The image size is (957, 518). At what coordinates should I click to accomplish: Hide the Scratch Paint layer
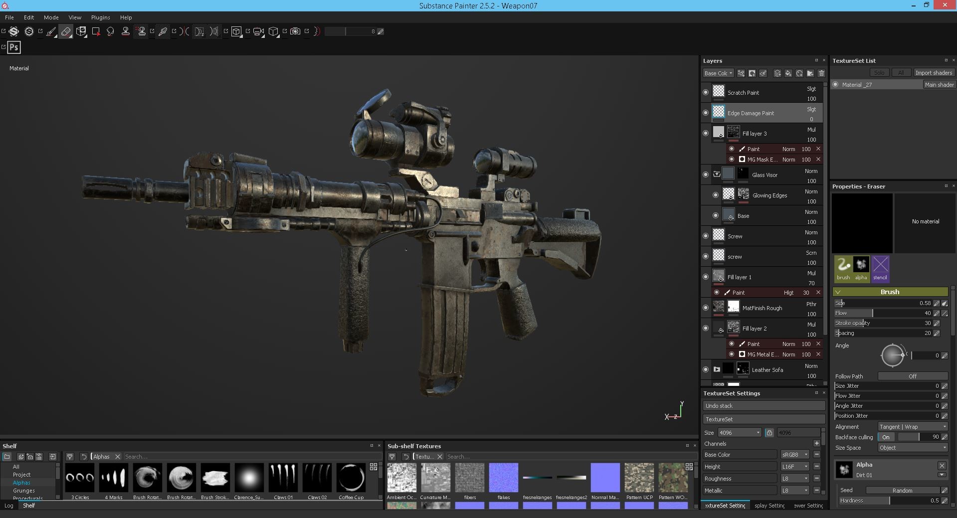pos(705,92)
